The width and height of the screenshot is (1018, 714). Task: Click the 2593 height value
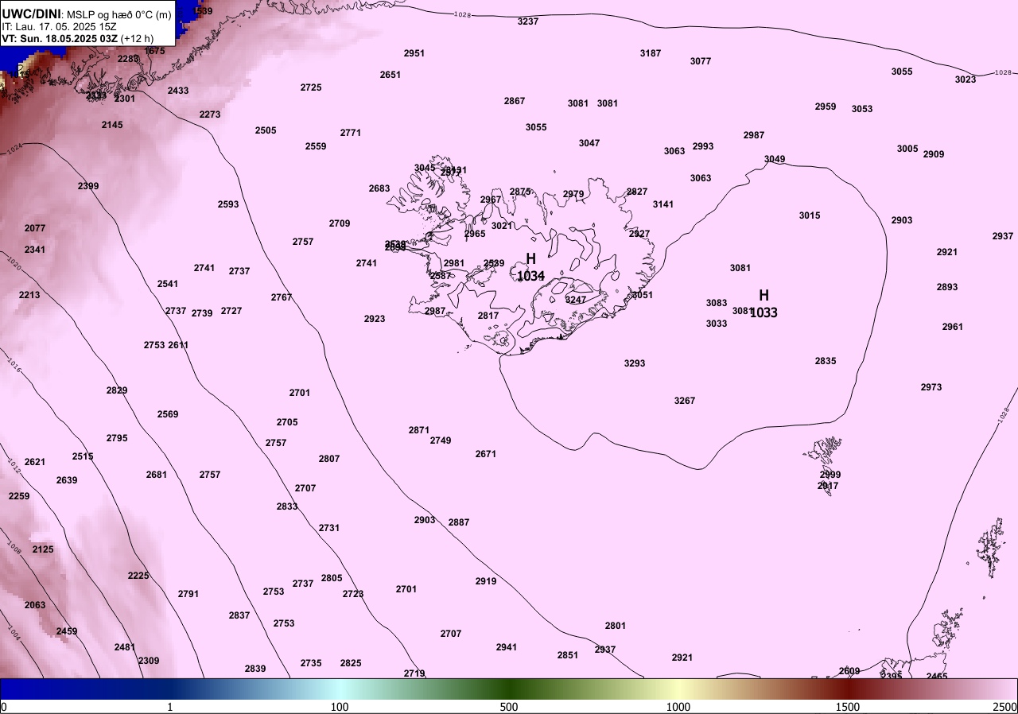228,204
